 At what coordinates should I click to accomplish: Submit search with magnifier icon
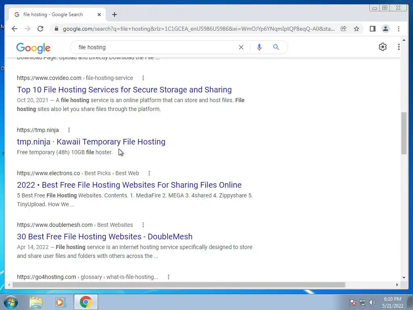(x=276, y=47)
